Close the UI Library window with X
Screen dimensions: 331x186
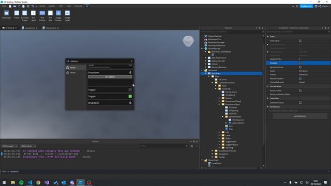tap(132, 61)
